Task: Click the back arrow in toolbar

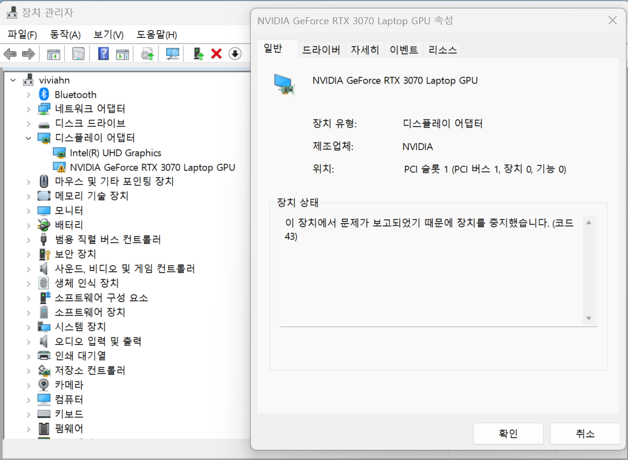Action: 10,54
